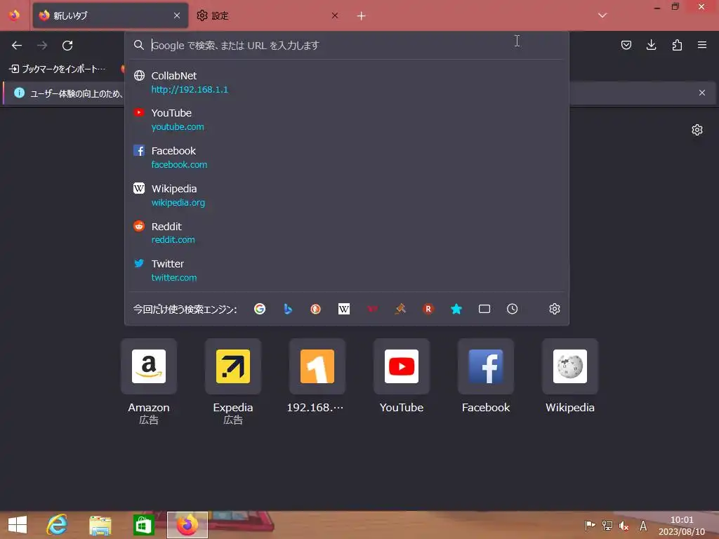Launch Internet Explorer from the taskbar
Viewport: 719px width, 539px height.
(58, 525)
